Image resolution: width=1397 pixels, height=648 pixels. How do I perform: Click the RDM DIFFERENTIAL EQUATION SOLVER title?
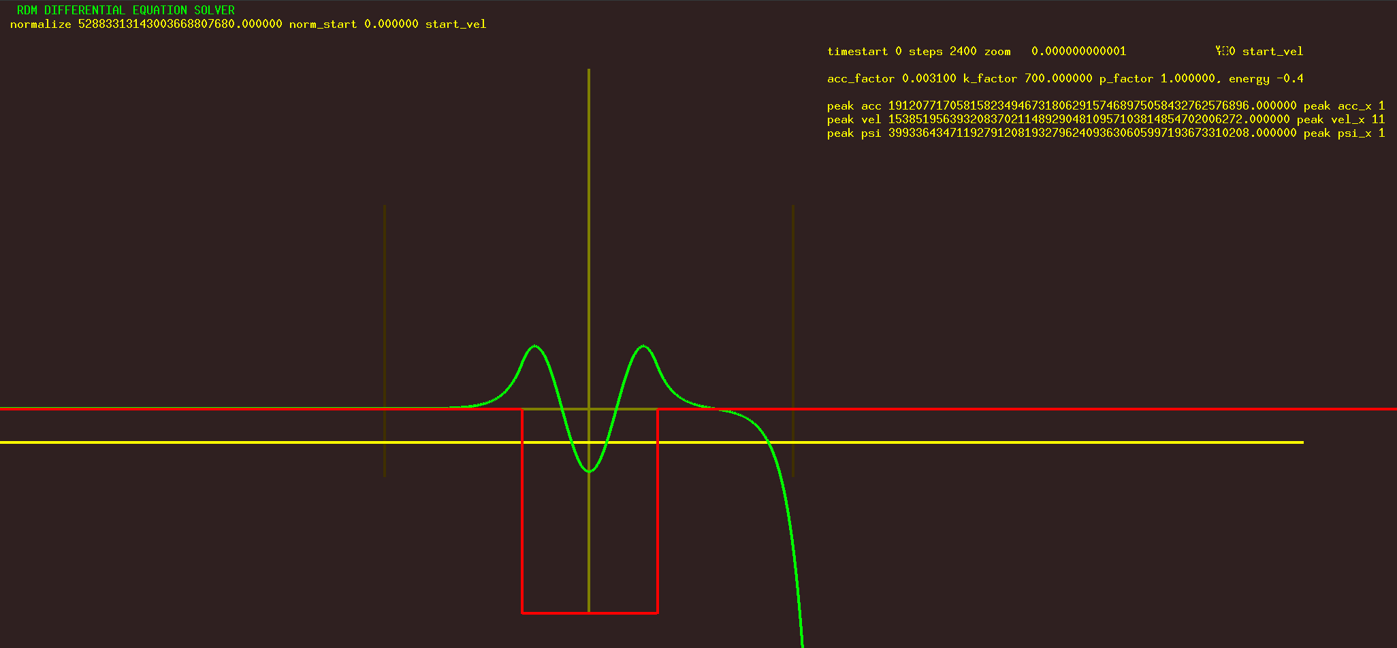pyautogui.click(x=125, y=10)
